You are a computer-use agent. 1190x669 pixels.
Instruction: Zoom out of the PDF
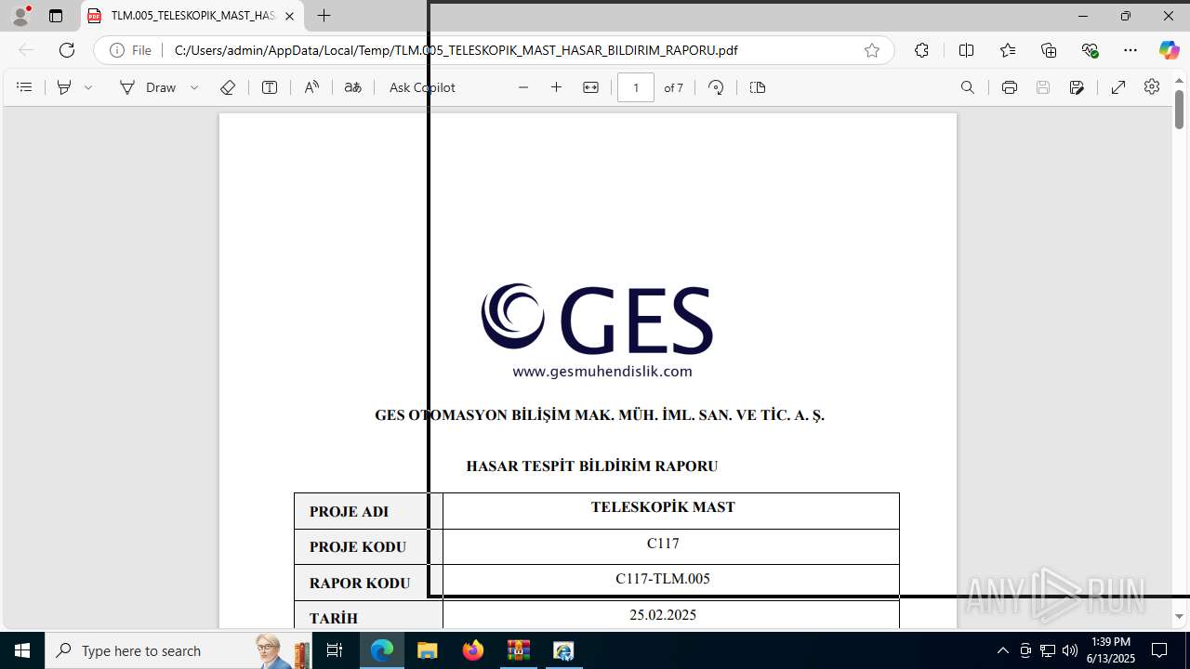[x=523, y=87]
